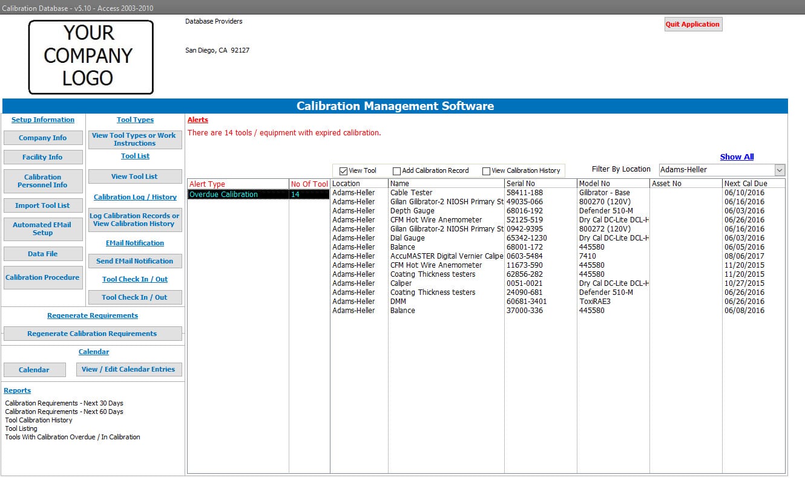The width and height of the screenshot is (805, 478).
Task: Click the Name column header
Action: coord(446,183)
